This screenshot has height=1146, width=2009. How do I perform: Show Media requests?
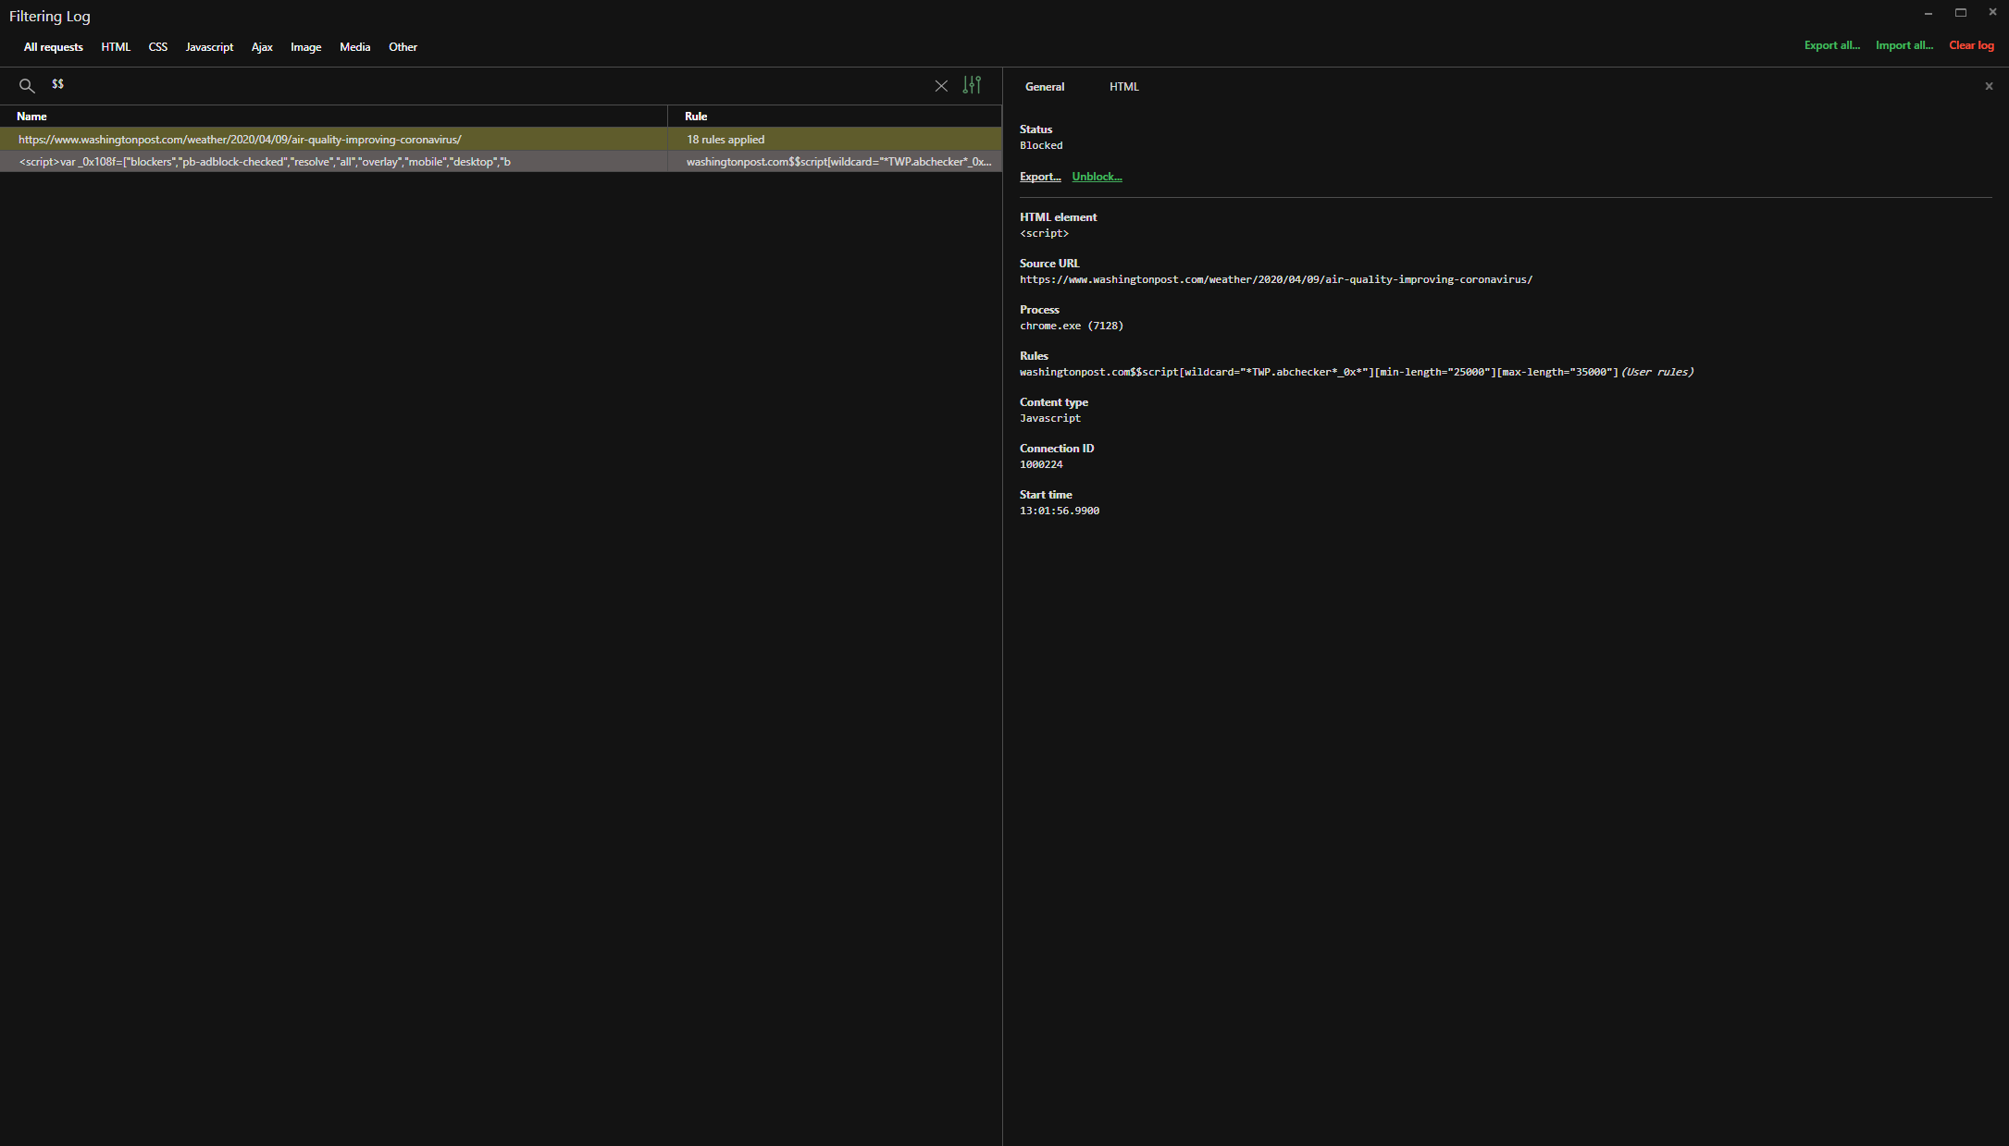[354, 47]
